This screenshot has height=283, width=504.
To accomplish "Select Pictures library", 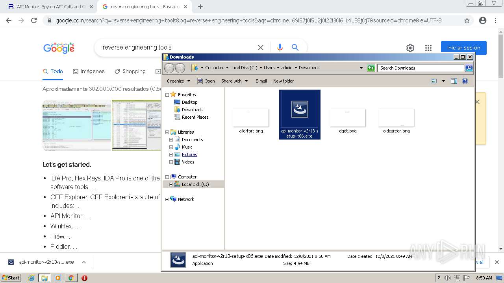I will [x=189, y=154].
